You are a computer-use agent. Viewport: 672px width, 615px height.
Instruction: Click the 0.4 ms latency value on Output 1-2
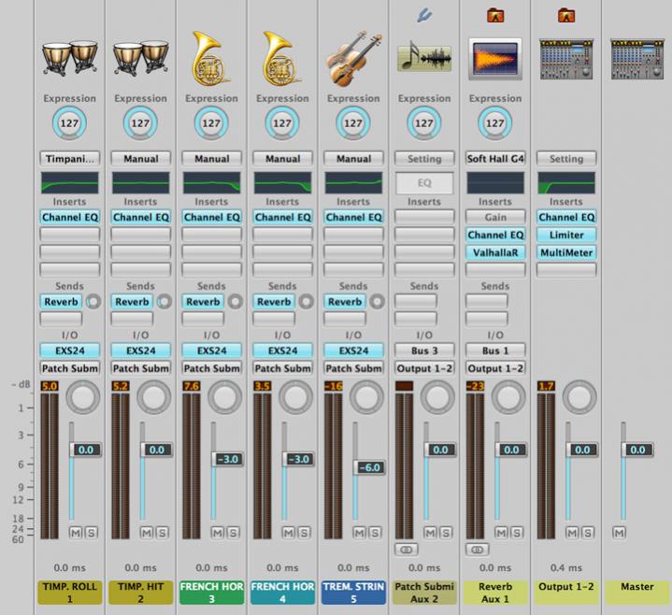[566, 568]
